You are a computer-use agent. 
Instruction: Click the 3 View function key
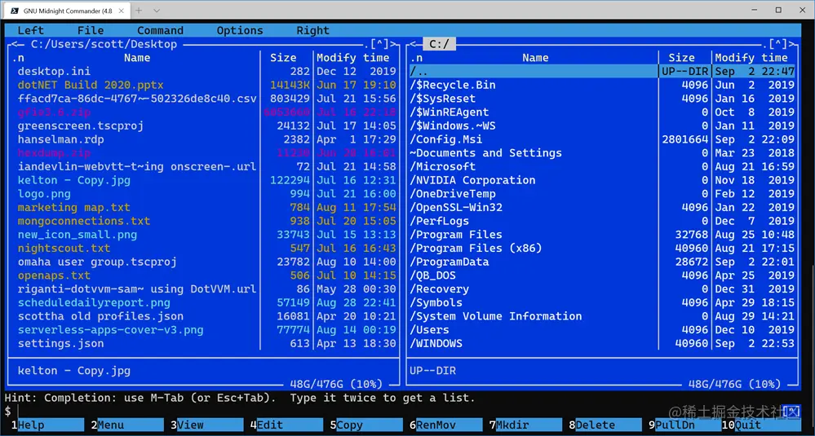click(206, 425)
